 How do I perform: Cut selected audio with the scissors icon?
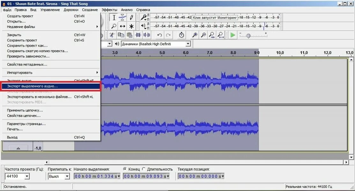(x=112, y=35)
